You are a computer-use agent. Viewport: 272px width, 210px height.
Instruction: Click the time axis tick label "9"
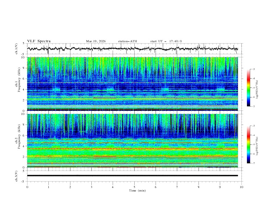click(x=220, y=187)
